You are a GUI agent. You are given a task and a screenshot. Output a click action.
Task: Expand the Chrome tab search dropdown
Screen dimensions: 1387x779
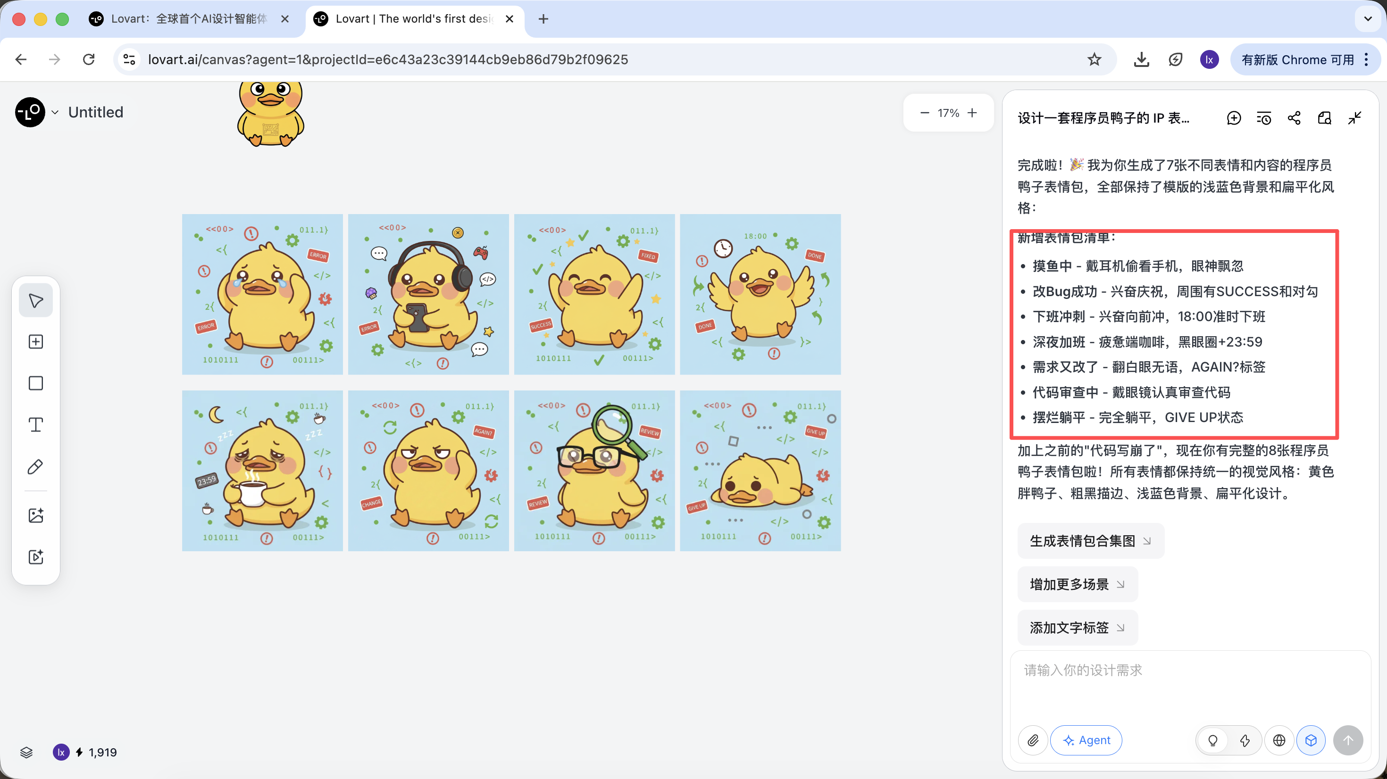click(x=1368, y=19)
